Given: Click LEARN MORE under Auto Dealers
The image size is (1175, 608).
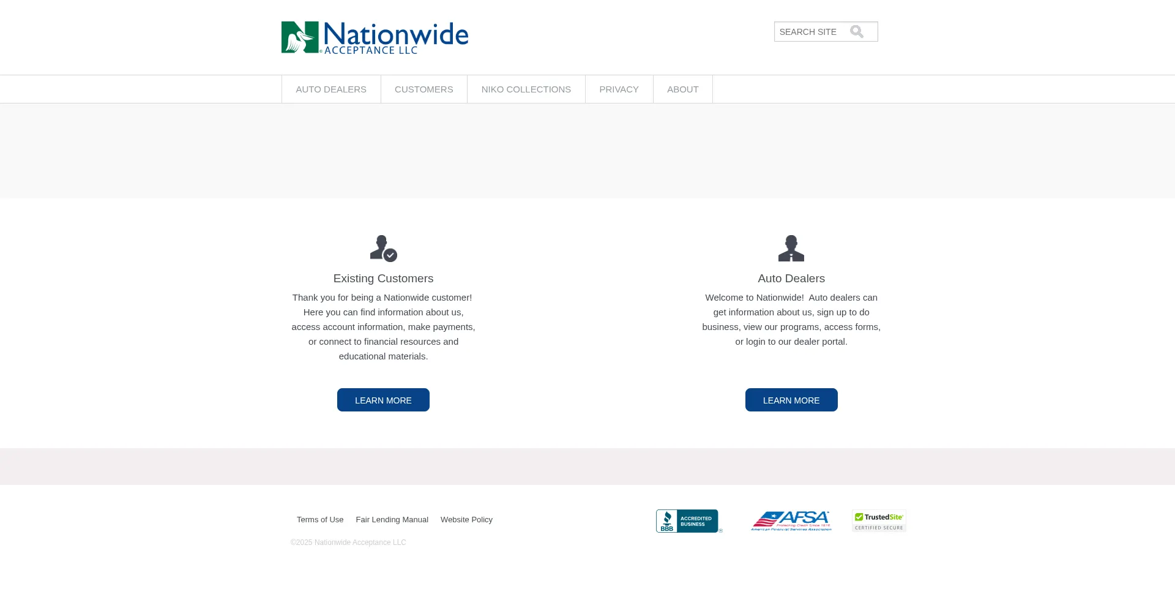Looking at the screenshot, I should [x=791, y=400].
